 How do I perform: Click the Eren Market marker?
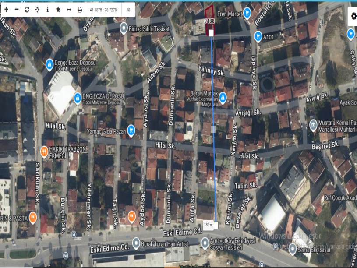pyautogui.click(x=247, y=13)
